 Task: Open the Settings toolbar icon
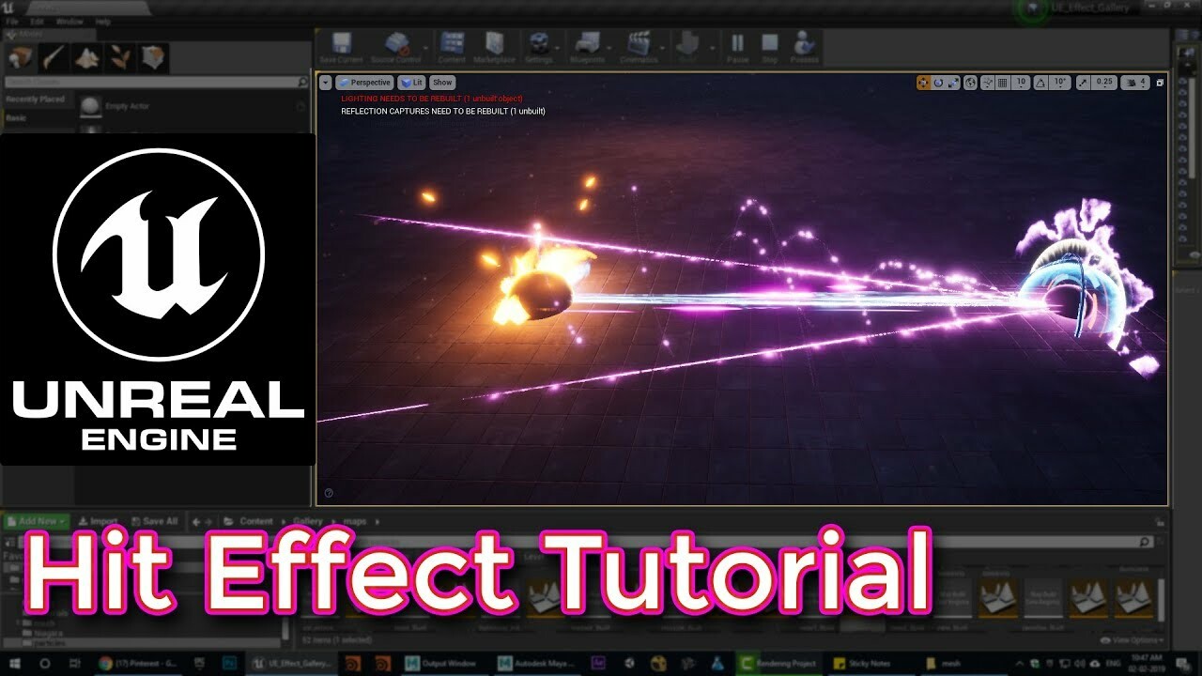pos(539,47)
